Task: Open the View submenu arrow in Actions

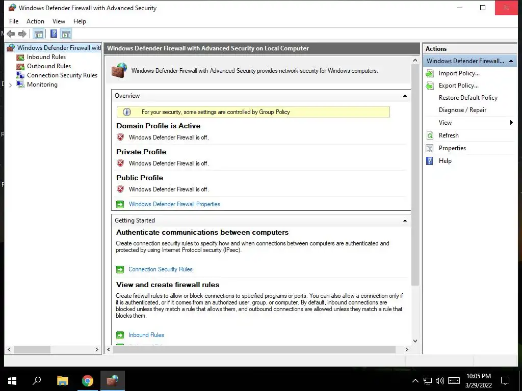Action: [x=511, y=123]
